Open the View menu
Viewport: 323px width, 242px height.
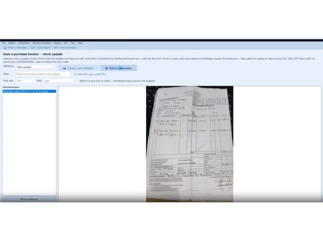coord(73,43)
